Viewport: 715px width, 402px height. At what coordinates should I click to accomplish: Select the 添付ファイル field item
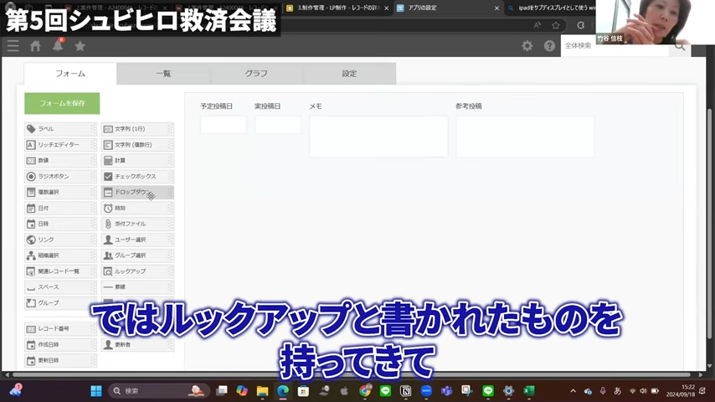(x=137, y=224)
